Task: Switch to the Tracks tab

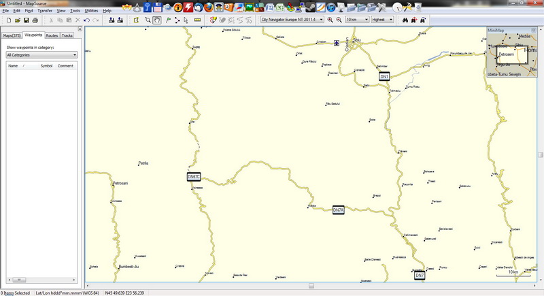Action: click(x=67, y=35)
